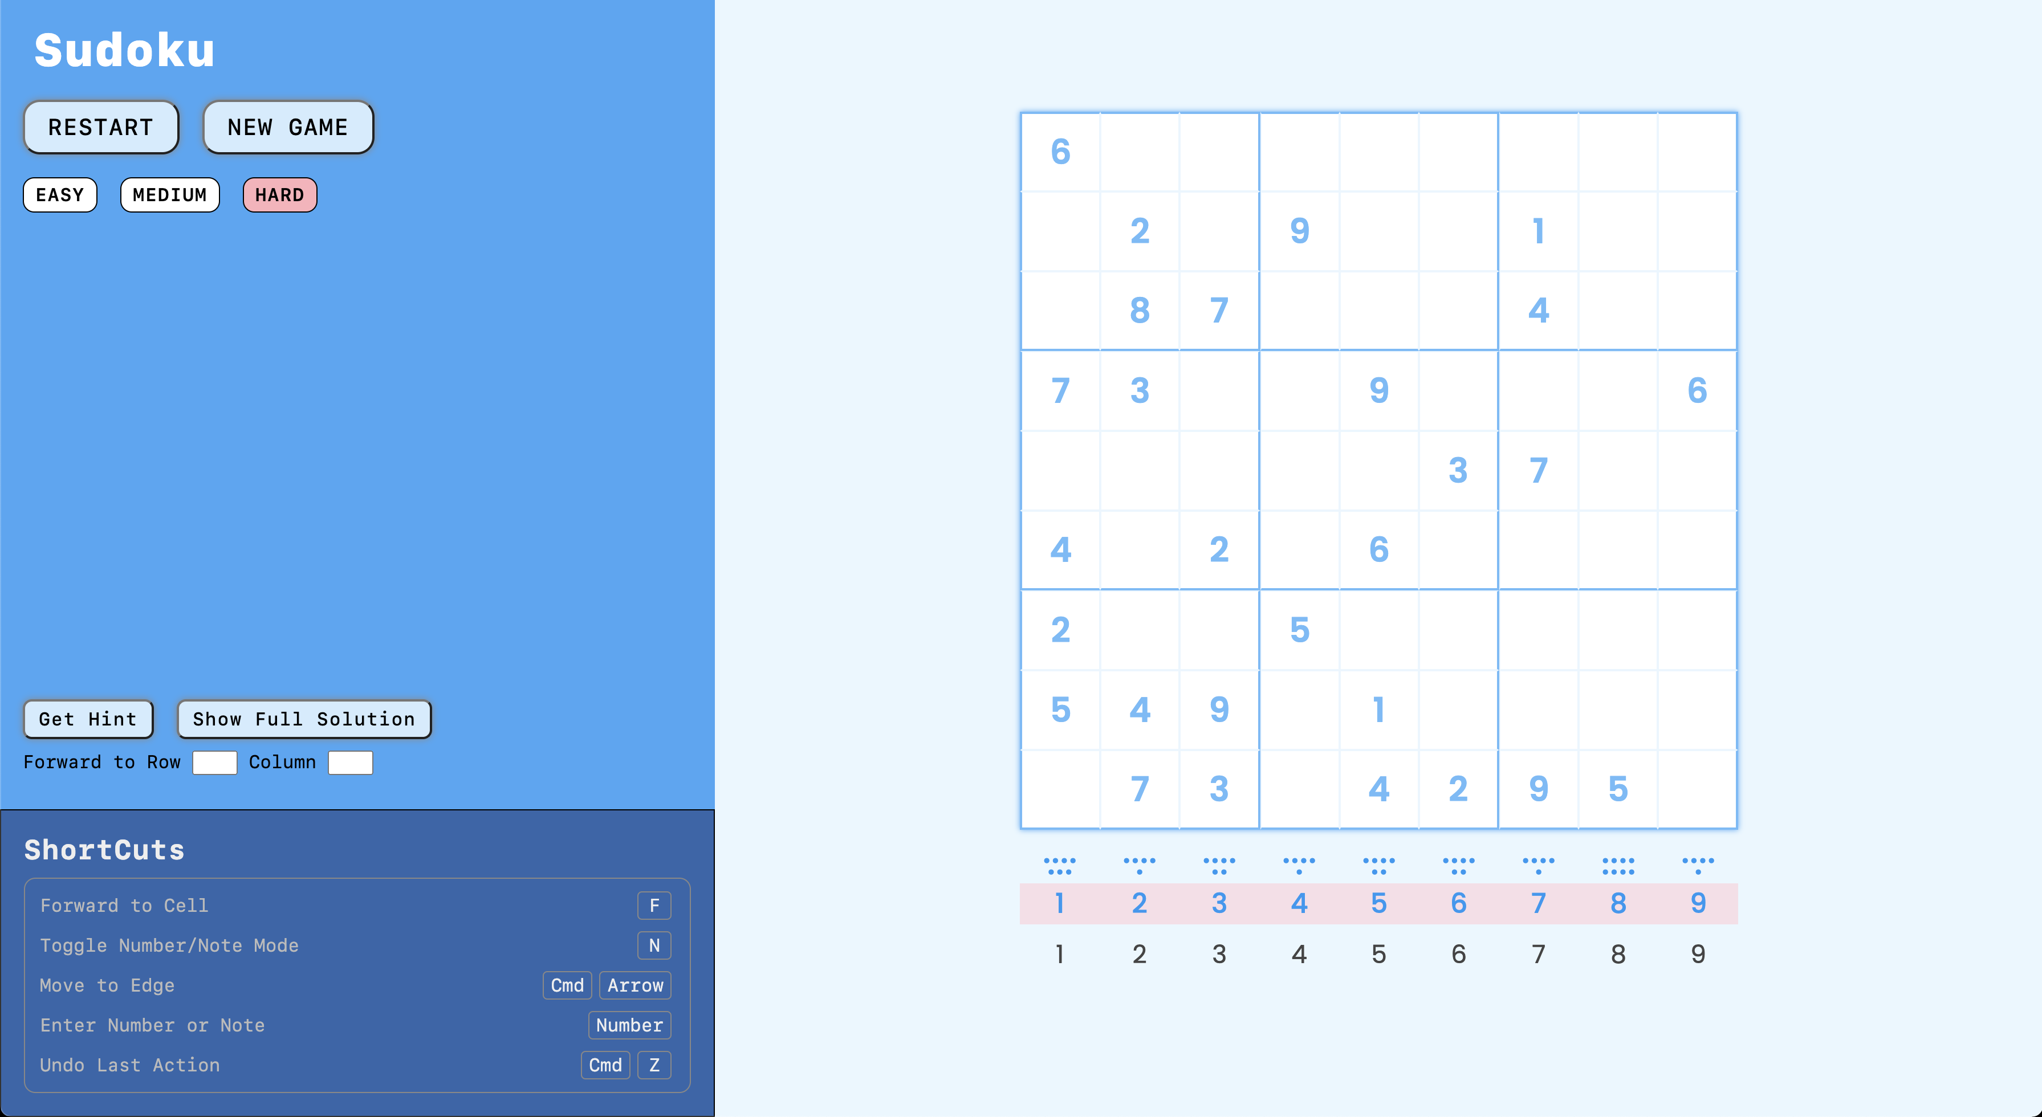Click Get Hint button

87,718
